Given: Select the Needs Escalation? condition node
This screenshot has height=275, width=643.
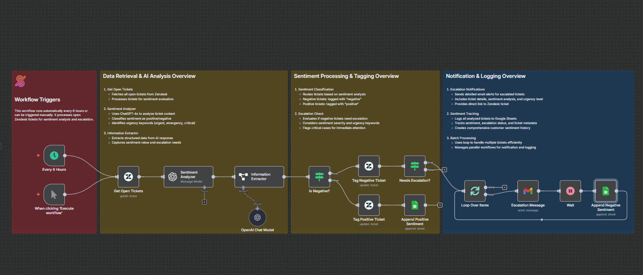Looking at the screenshot, I should pos(414,166).
